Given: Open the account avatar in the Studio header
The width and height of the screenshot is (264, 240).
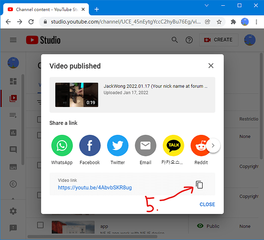Looking at the screenshot, I should tap(250, 40).
